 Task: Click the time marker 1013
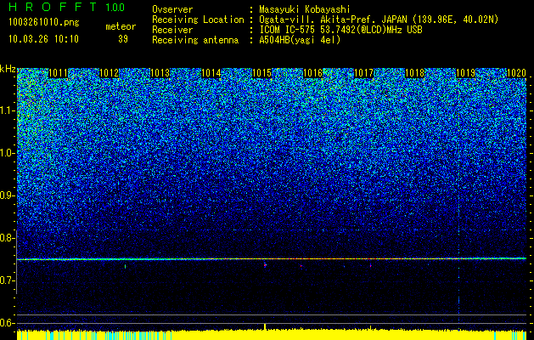(160, 73)
